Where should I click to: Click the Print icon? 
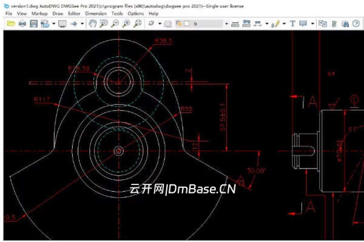[22, 24]
